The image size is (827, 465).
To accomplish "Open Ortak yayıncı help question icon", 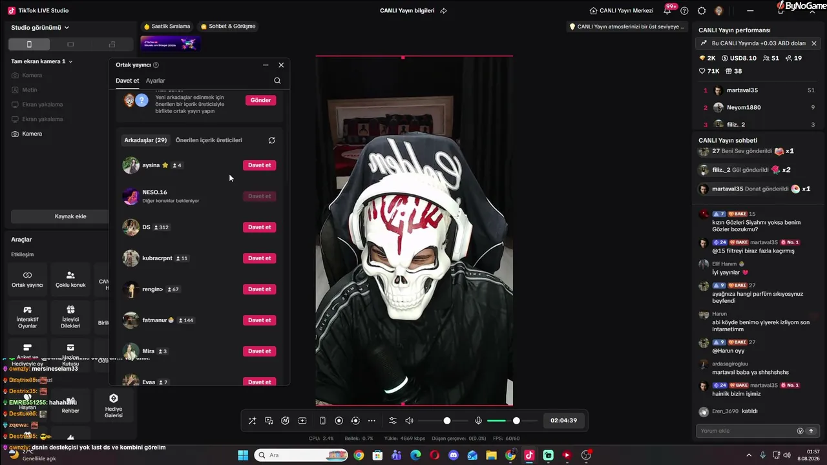I will [156, 65].
